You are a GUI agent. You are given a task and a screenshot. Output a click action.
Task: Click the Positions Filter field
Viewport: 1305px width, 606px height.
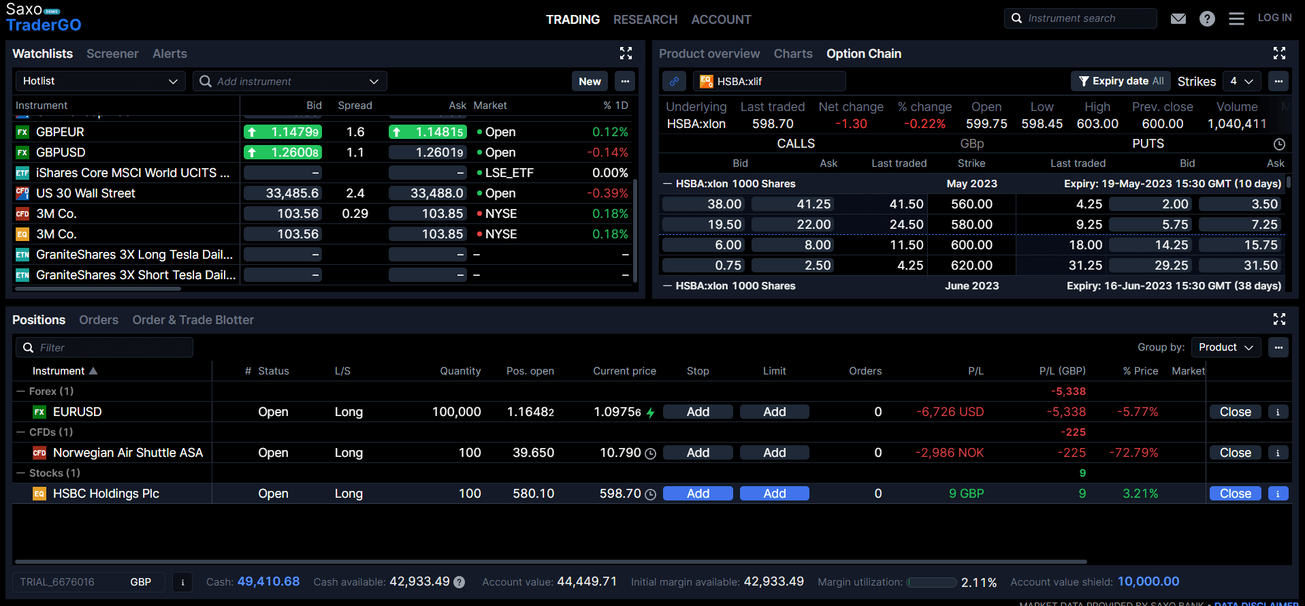(104, 347)
